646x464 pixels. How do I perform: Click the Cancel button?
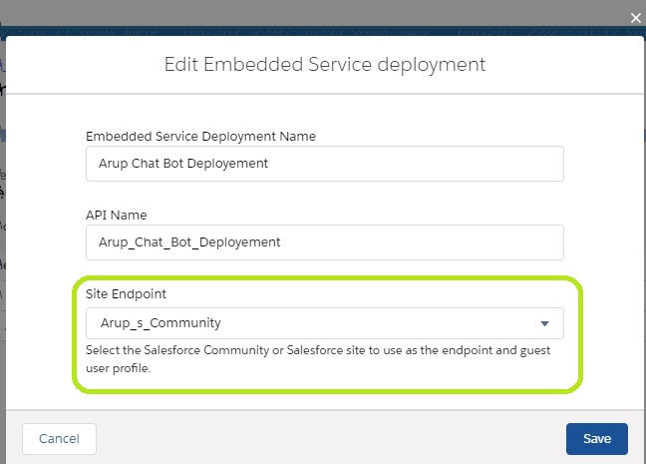point(60,438)
